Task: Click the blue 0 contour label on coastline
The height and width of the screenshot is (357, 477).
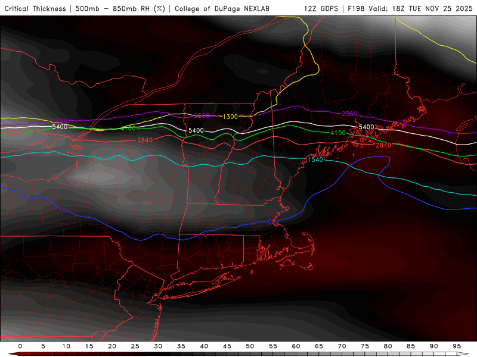Action: tap(270, 221)
